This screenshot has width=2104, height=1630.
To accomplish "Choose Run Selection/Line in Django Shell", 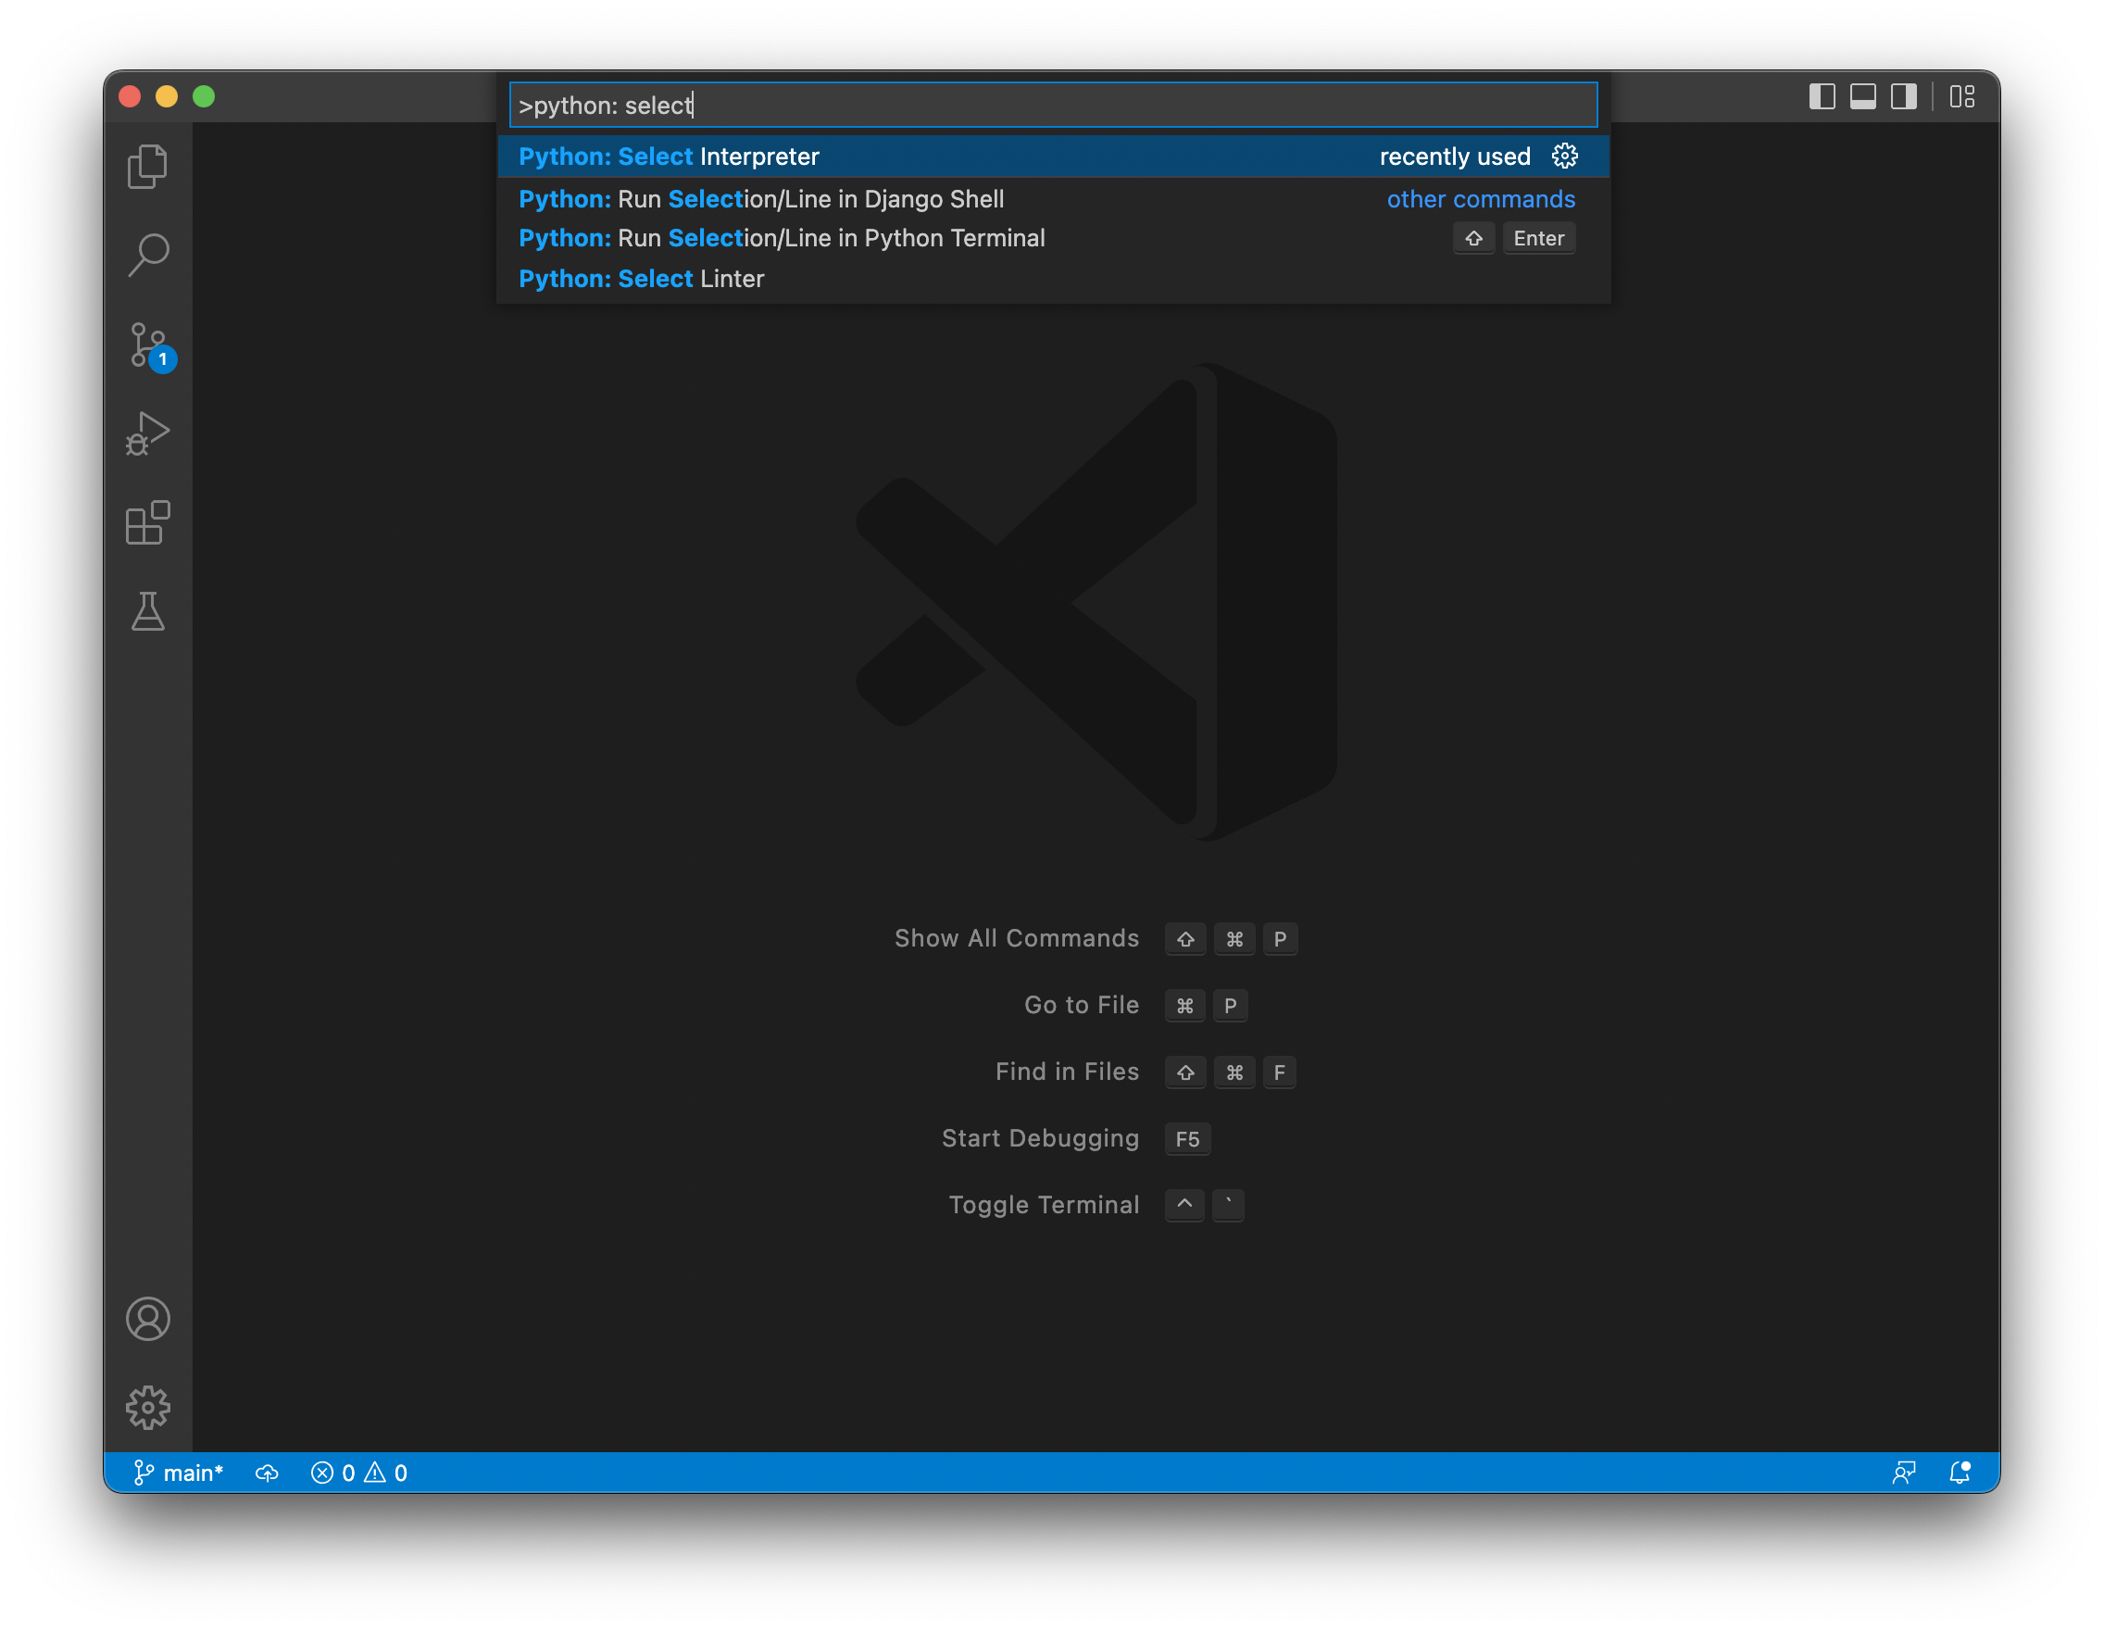I will [1053, 199].
